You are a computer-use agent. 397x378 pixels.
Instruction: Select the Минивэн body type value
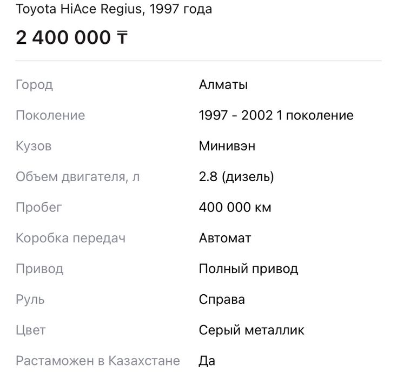coord(227,147)
